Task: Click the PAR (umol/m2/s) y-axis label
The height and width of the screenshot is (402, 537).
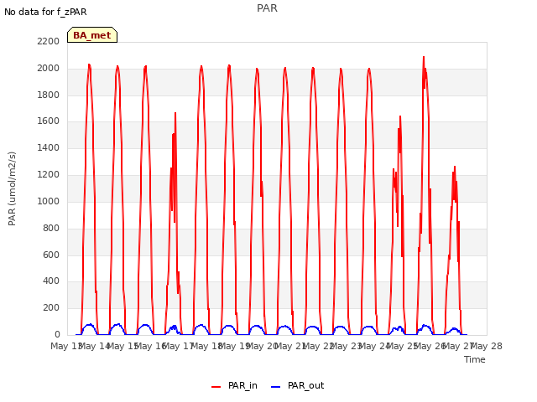Action: click(12, 188)
